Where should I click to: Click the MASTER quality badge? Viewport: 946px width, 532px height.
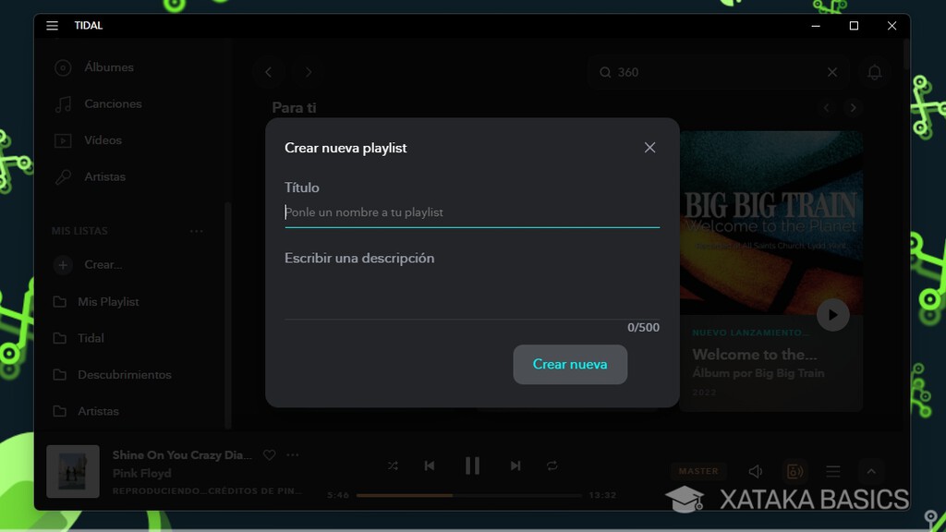tap(698, 471)
